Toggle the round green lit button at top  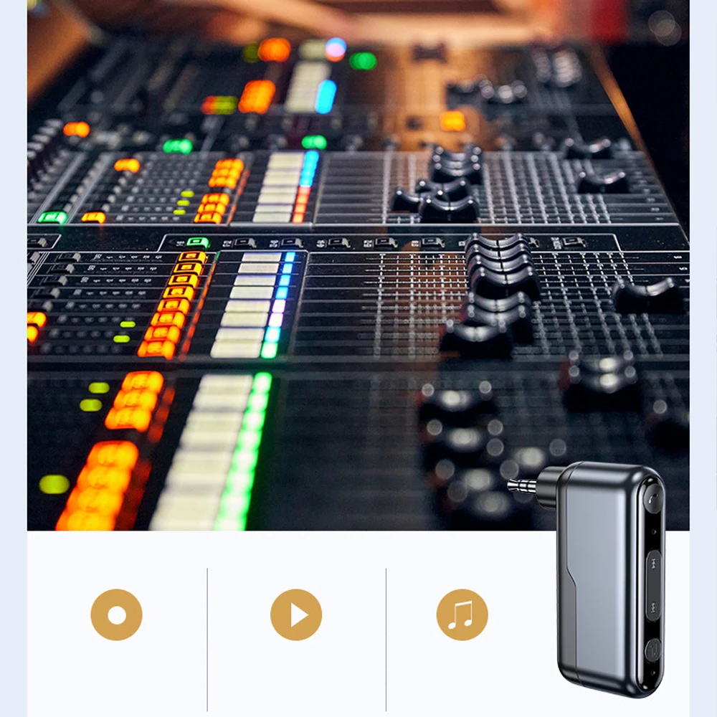(x=363, y=61)
